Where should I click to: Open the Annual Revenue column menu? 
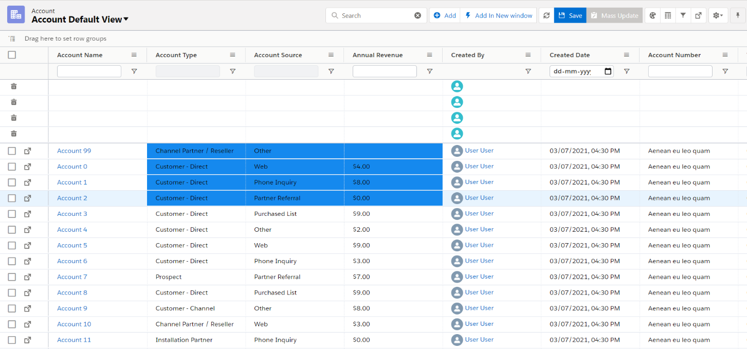pyautogui.click(x=429, y=55)
